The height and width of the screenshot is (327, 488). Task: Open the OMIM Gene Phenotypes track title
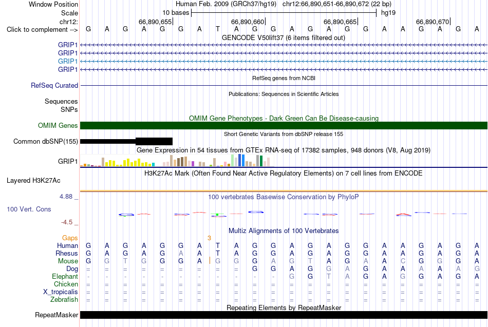[284, 118]
